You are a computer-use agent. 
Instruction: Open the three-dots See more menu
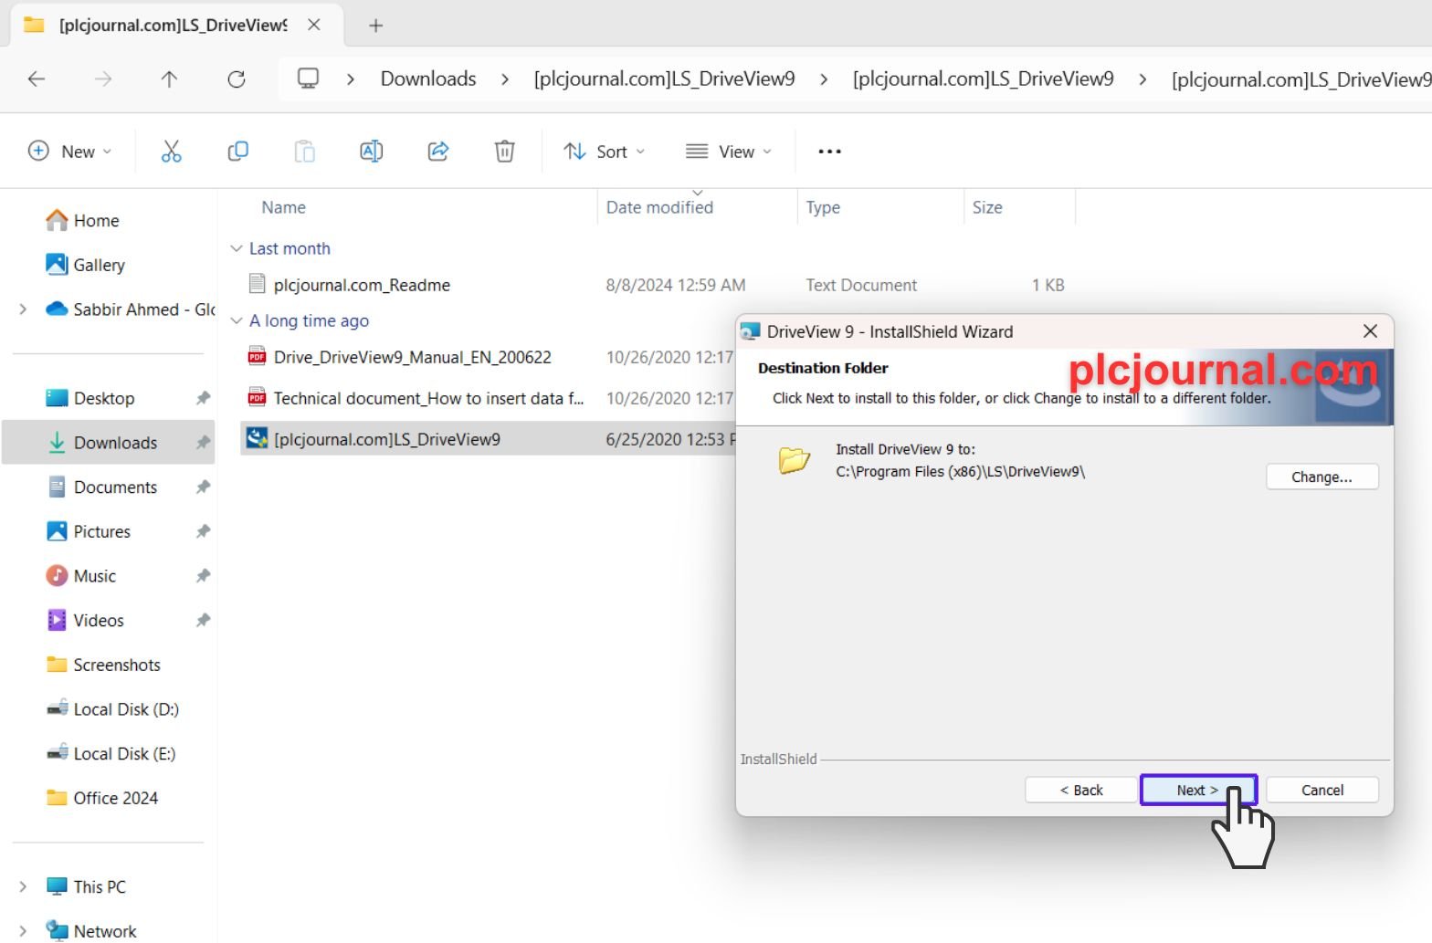click(829, 152)
